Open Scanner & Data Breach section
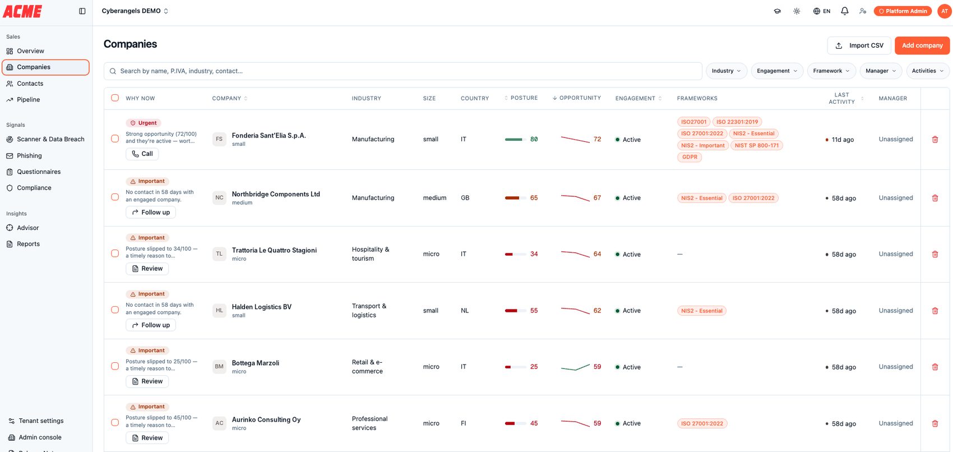The width and height of the screenshot is (953, 452). (x=45, y=139)
